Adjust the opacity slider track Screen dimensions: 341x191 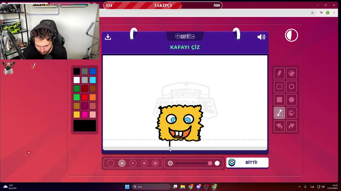click(x=194, y=163)
